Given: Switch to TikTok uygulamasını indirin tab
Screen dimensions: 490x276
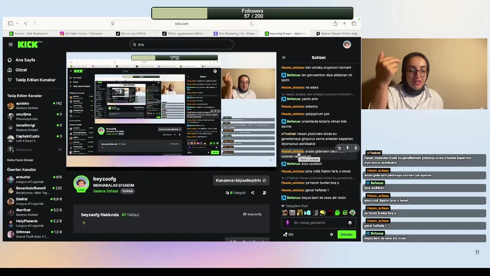Looking at the screenshot, I should [184, 34].
